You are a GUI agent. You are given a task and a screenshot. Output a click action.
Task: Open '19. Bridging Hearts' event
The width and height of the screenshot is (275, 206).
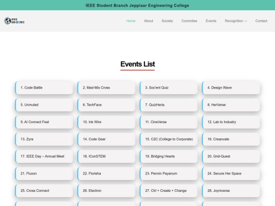[x=169, y=156]
